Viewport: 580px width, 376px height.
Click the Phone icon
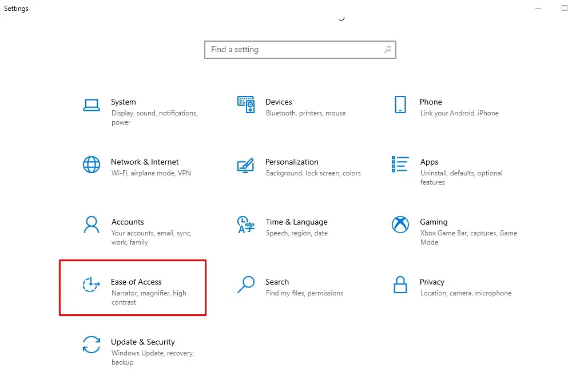click(x=400, y=105)
